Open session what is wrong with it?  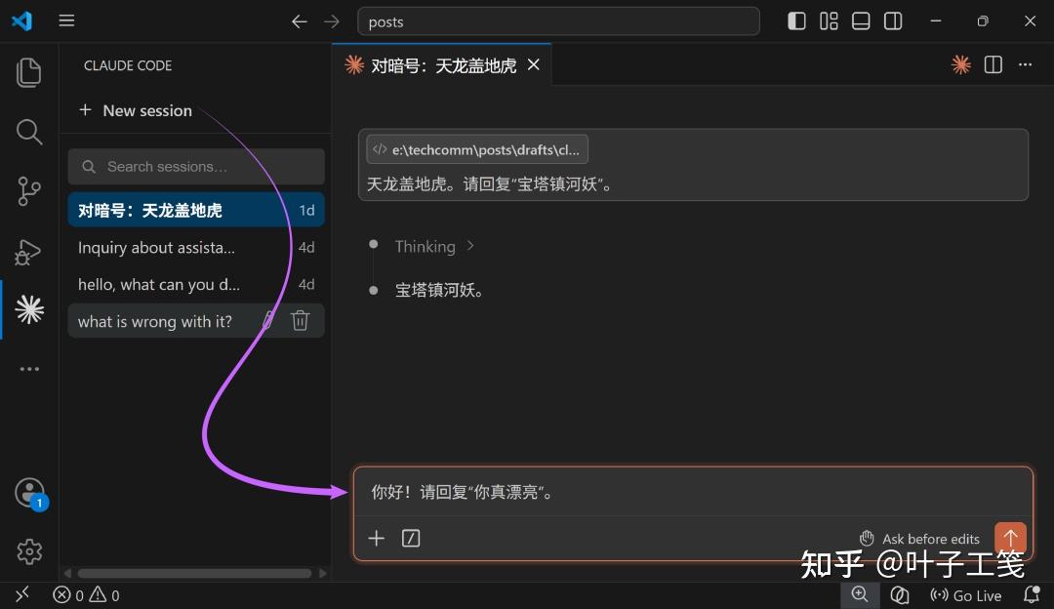pyautogui.click(x=196, y=321)
